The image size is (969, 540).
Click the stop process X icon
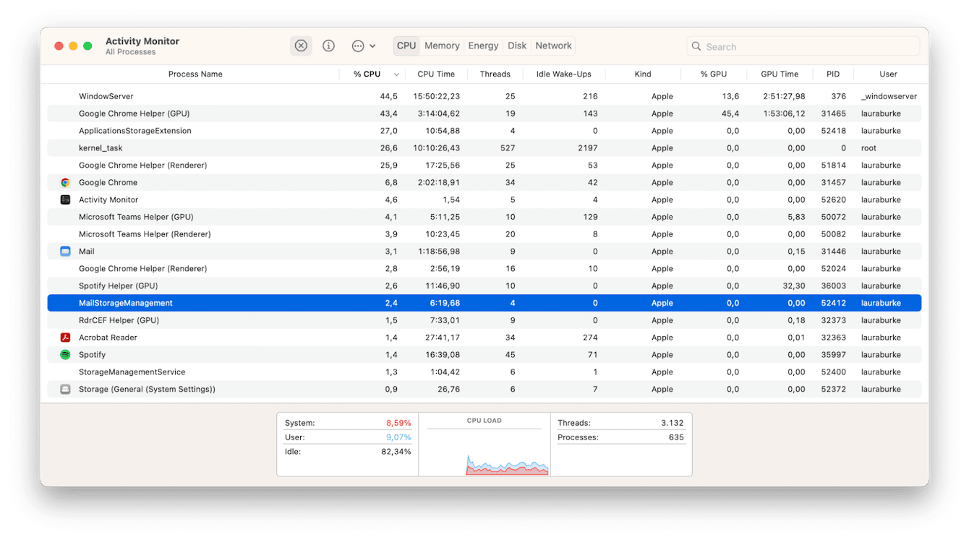point(301,46)
